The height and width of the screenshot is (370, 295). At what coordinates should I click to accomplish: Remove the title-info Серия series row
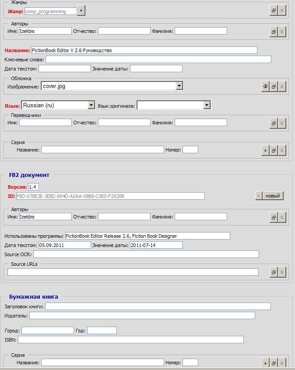[282, 151]
